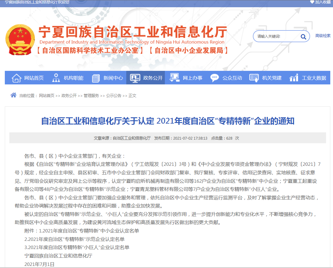Click the 机构职能 organization chart icon
Image resolution: width=333 pixels, height=268 pixels.
[56, 78]
